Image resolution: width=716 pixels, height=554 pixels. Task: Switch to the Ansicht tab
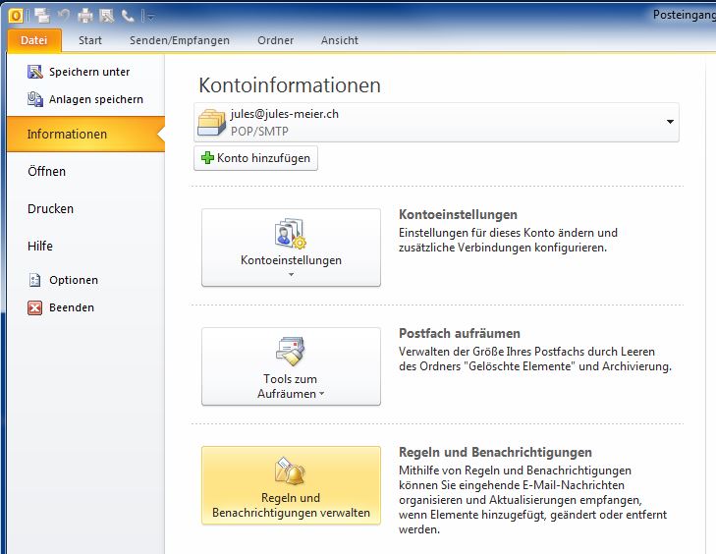339,40
